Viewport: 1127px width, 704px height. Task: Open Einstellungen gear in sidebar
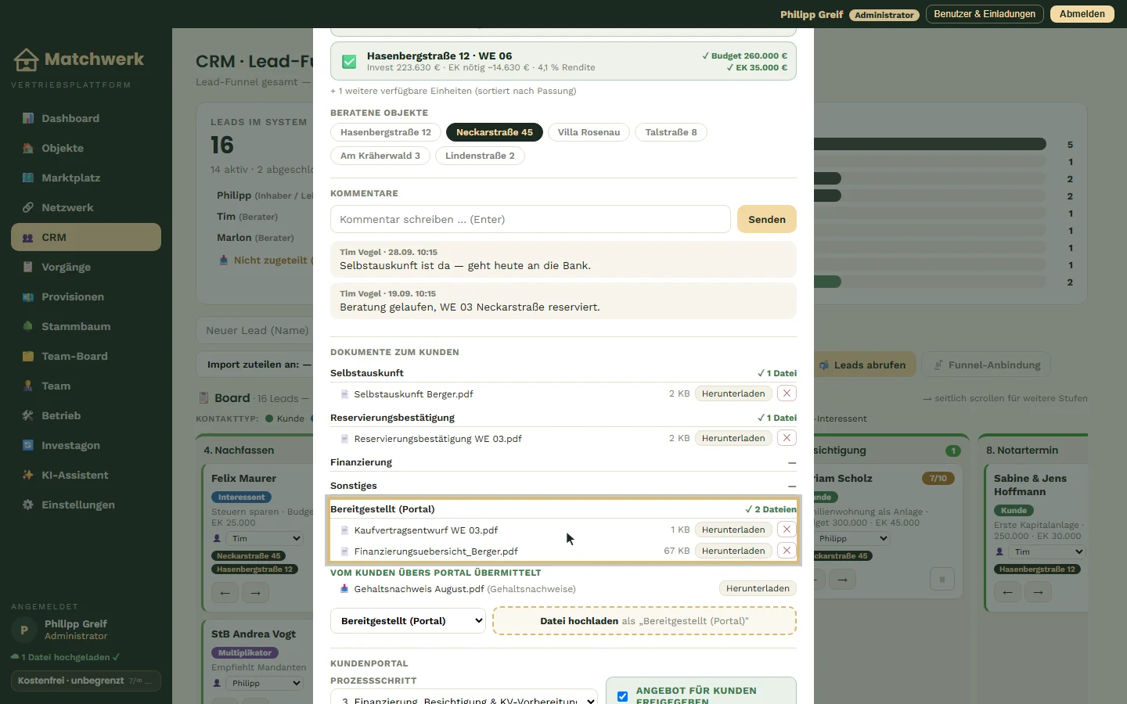(x=86, y=505)
